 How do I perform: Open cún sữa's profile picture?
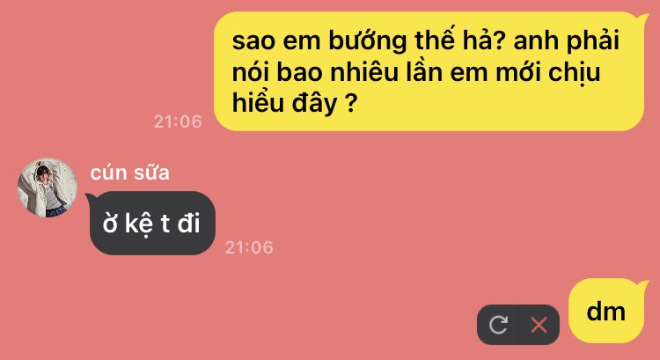tap(48, 187)
